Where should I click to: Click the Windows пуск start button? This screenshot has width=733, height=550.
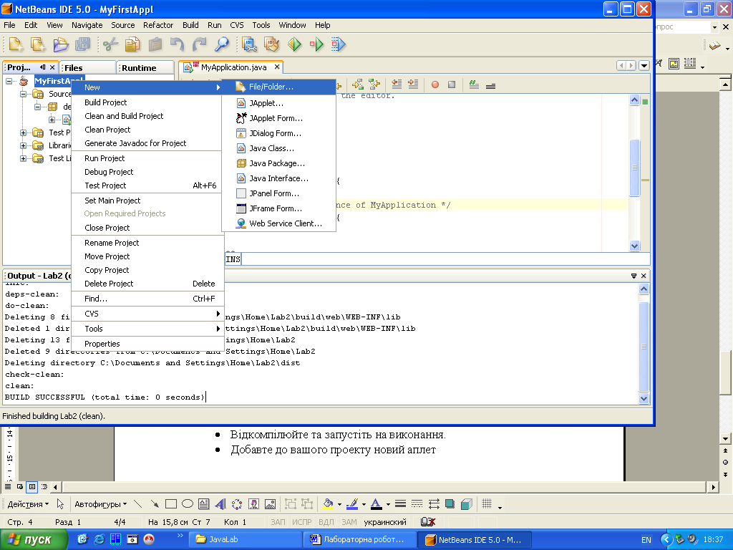[x=34, y=539]
